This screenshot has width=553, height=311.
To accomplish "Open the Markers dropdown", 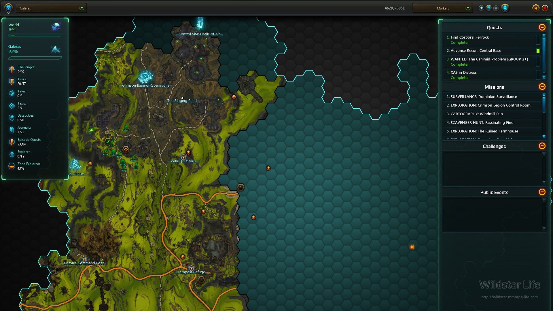I will tap(442, 8).
